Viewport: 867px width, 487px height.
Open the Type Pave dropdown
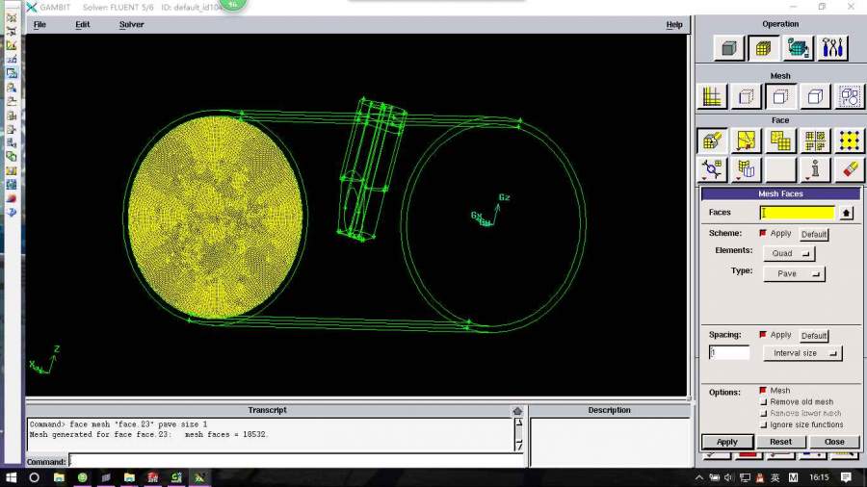[x=794, y=274]
